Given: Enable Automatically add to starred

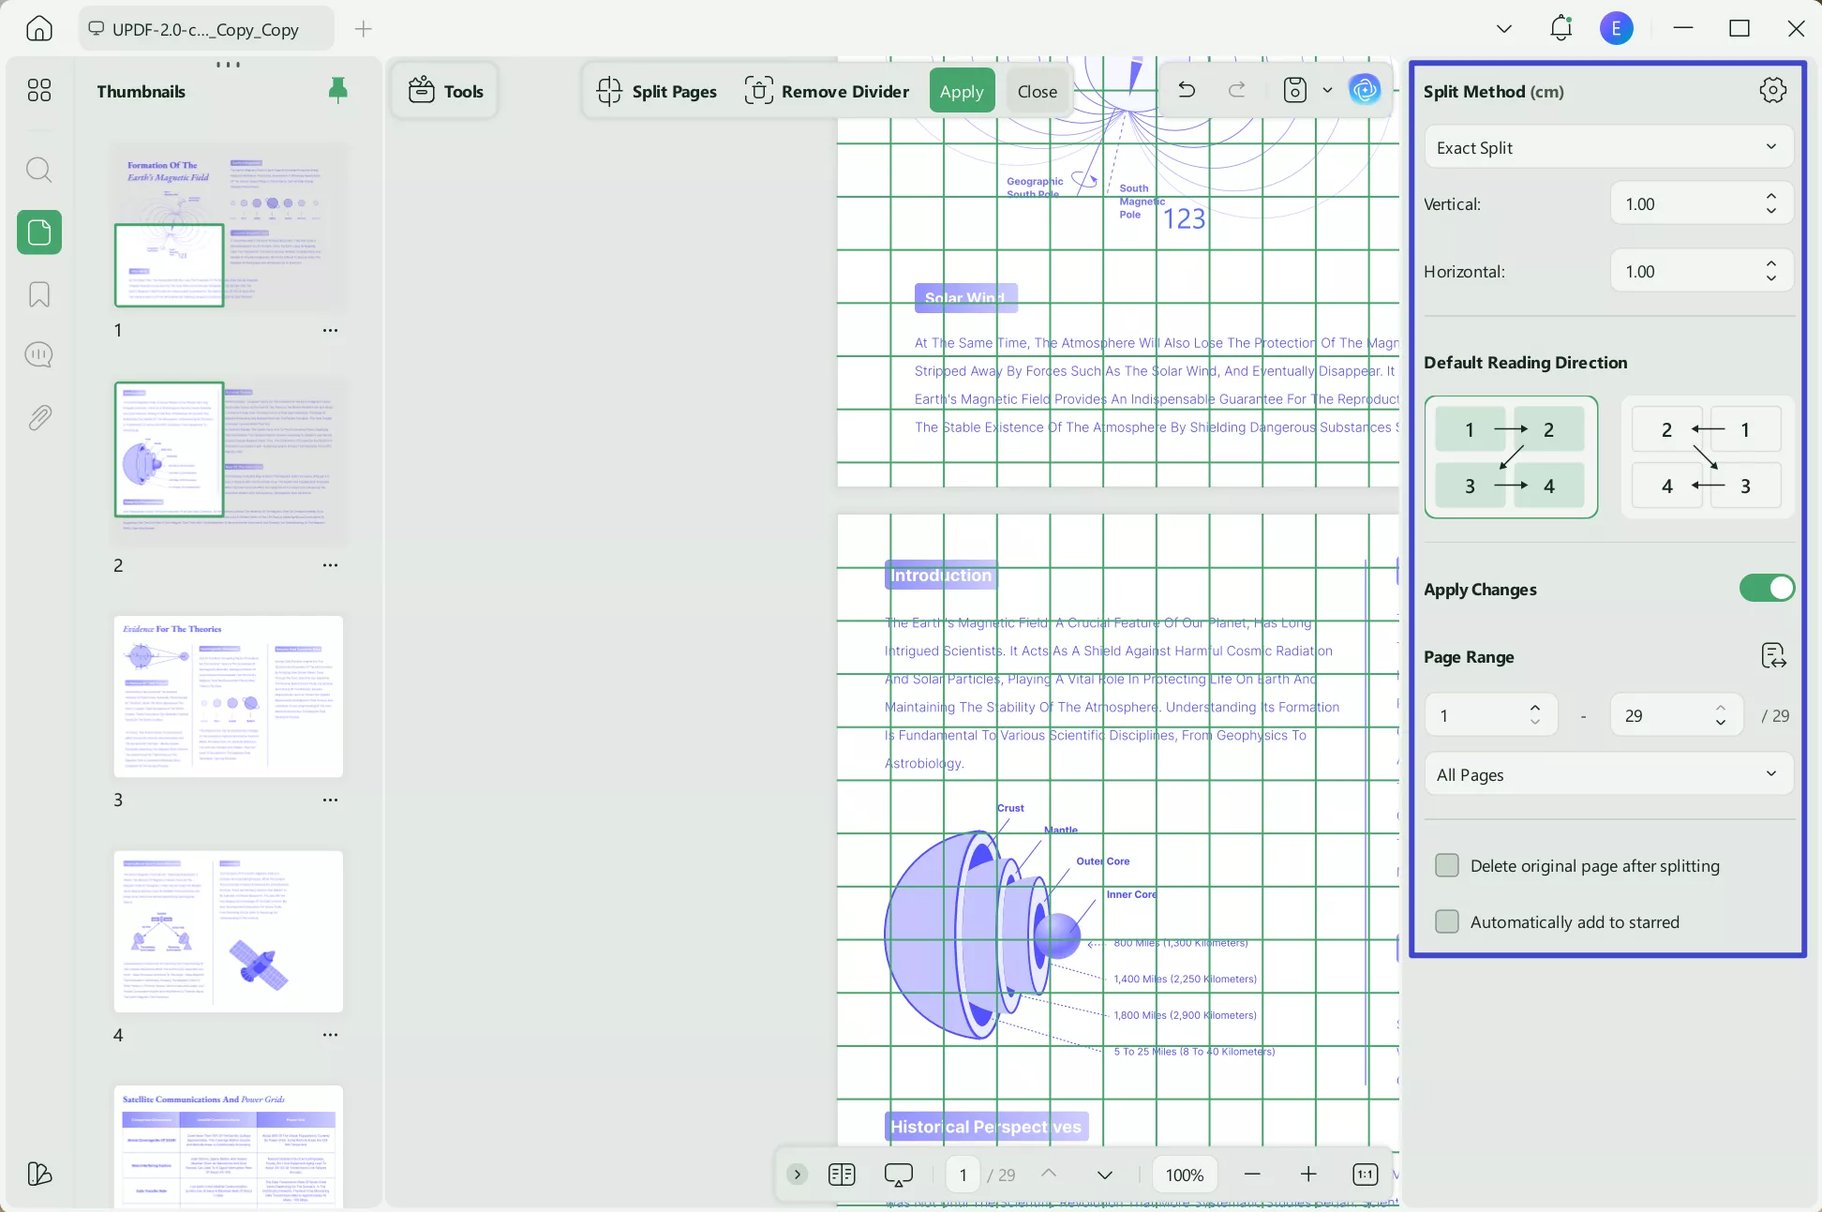Looking at the screenshot, I should (x=1447, y=921).
